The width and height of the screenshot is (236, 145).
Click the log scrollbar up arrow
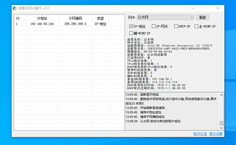coord(221,95)
